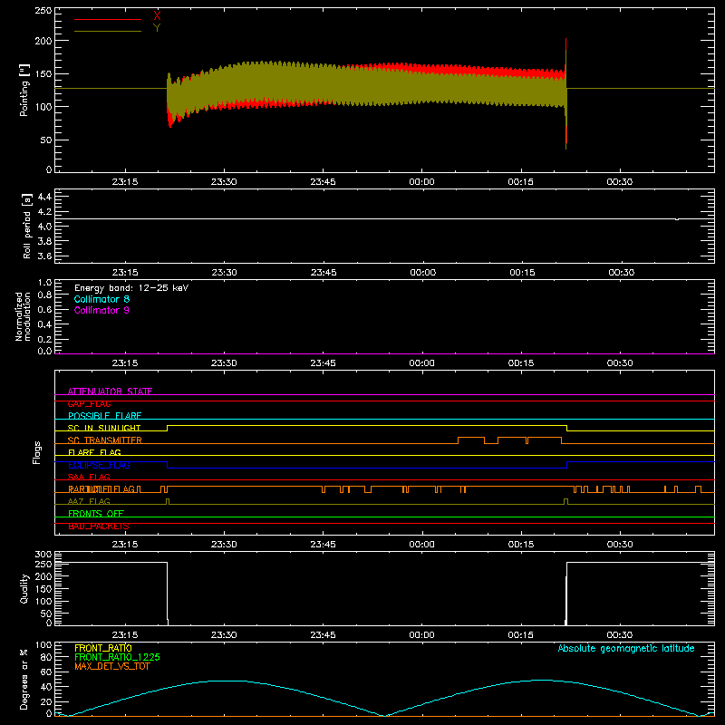Viewport: 725px width, 725px height.
Task: Click the 23:45 tick under Roll period plot
Action: click(324, 273)
